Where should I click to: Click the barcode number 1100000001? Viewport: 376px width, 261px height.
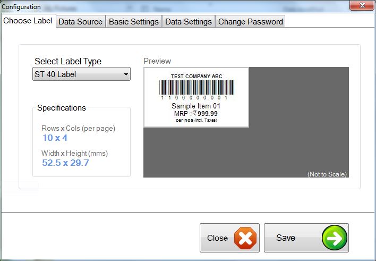click(x=194, y=97)
